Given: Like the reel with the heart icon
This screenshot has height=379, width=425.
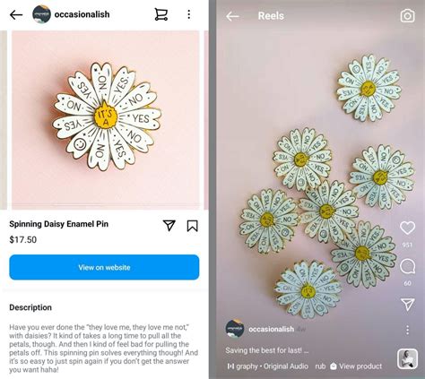Looking at the screenshot, I should click(x=407, y=228).
